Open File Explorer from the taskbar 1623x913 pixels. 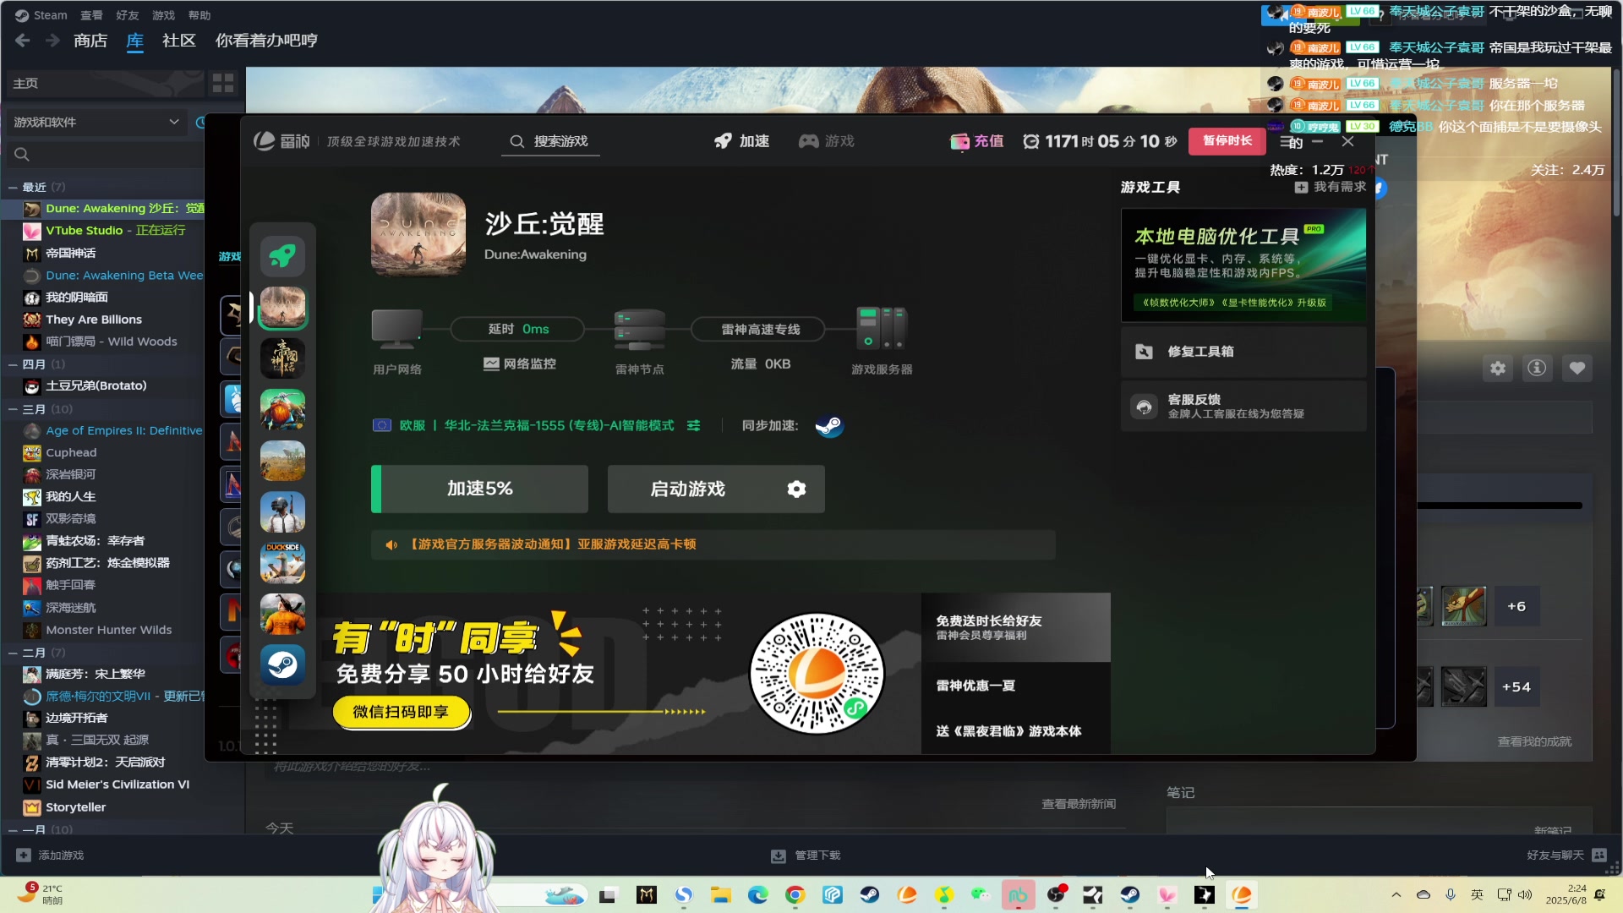click(720, 894)
